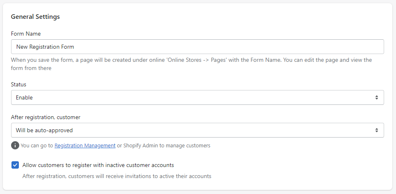Click the invitations help text below checkbox

tap(117, 176)
